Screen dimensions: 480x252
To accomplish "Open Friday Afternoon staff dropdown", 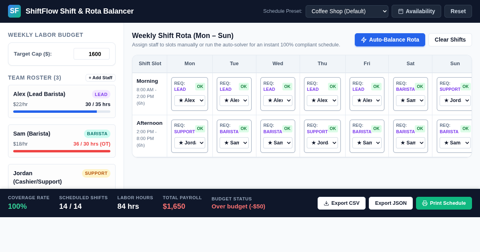I will tap(367, 143).
